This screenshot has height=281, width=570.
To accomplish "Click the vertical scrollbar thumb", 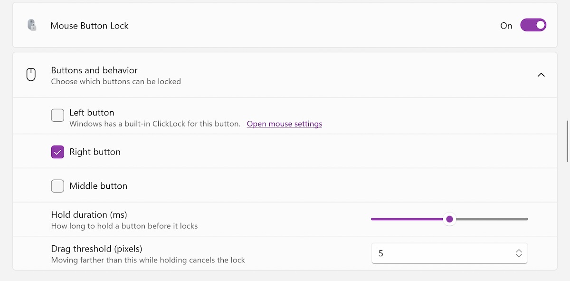I will (567, 142).
